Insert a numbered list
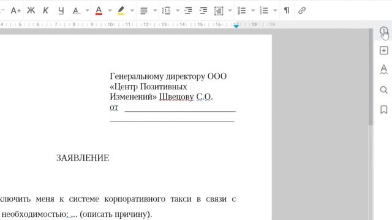 click(264, 10)
